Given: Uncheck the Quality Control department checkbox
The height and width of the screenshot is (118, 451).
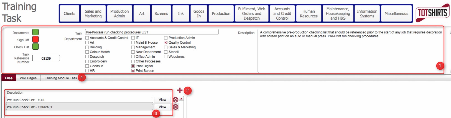Looking at the screenshot, I should coord(166,43).
